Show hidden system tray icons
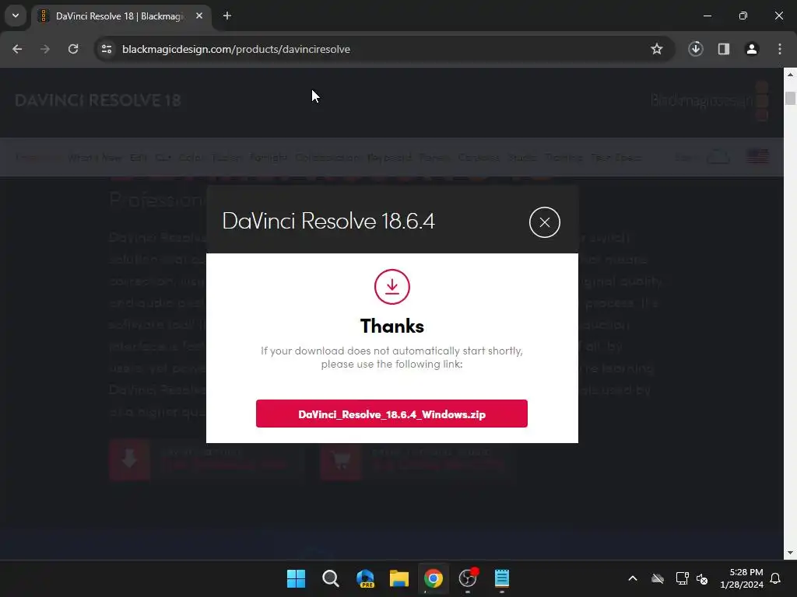Image resolution: width=797 pixels, height=597 pixels. [633, 578]
